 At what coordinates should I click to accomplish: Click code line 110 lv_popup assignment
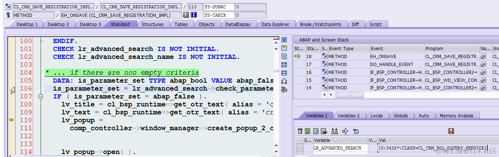pyautogui.click(x=82, y=120)
